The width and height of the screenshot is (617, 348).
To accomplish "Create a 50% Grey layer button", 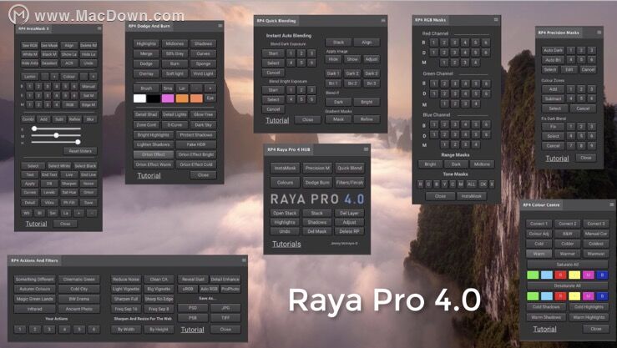I will click(174, 53).
